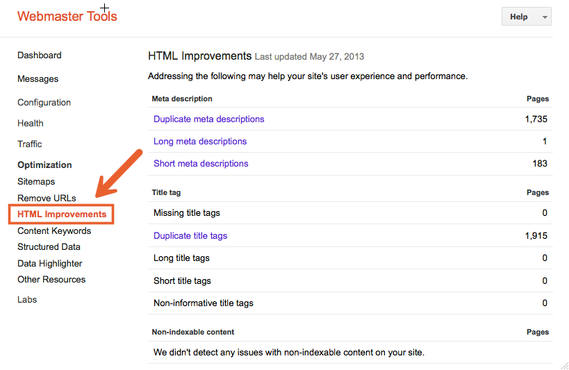Expand the Health section

tap(31, 124)
